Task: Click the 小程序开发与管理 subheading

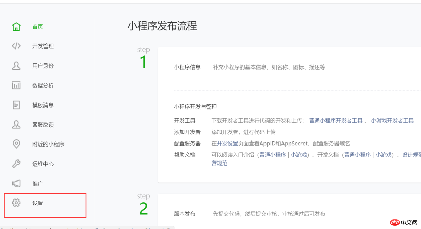Action: click(x=195, y=107)
